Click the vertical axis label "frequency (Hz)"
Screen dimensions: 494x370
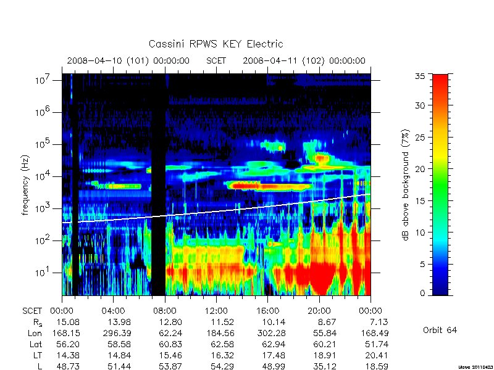click(25, 186)
